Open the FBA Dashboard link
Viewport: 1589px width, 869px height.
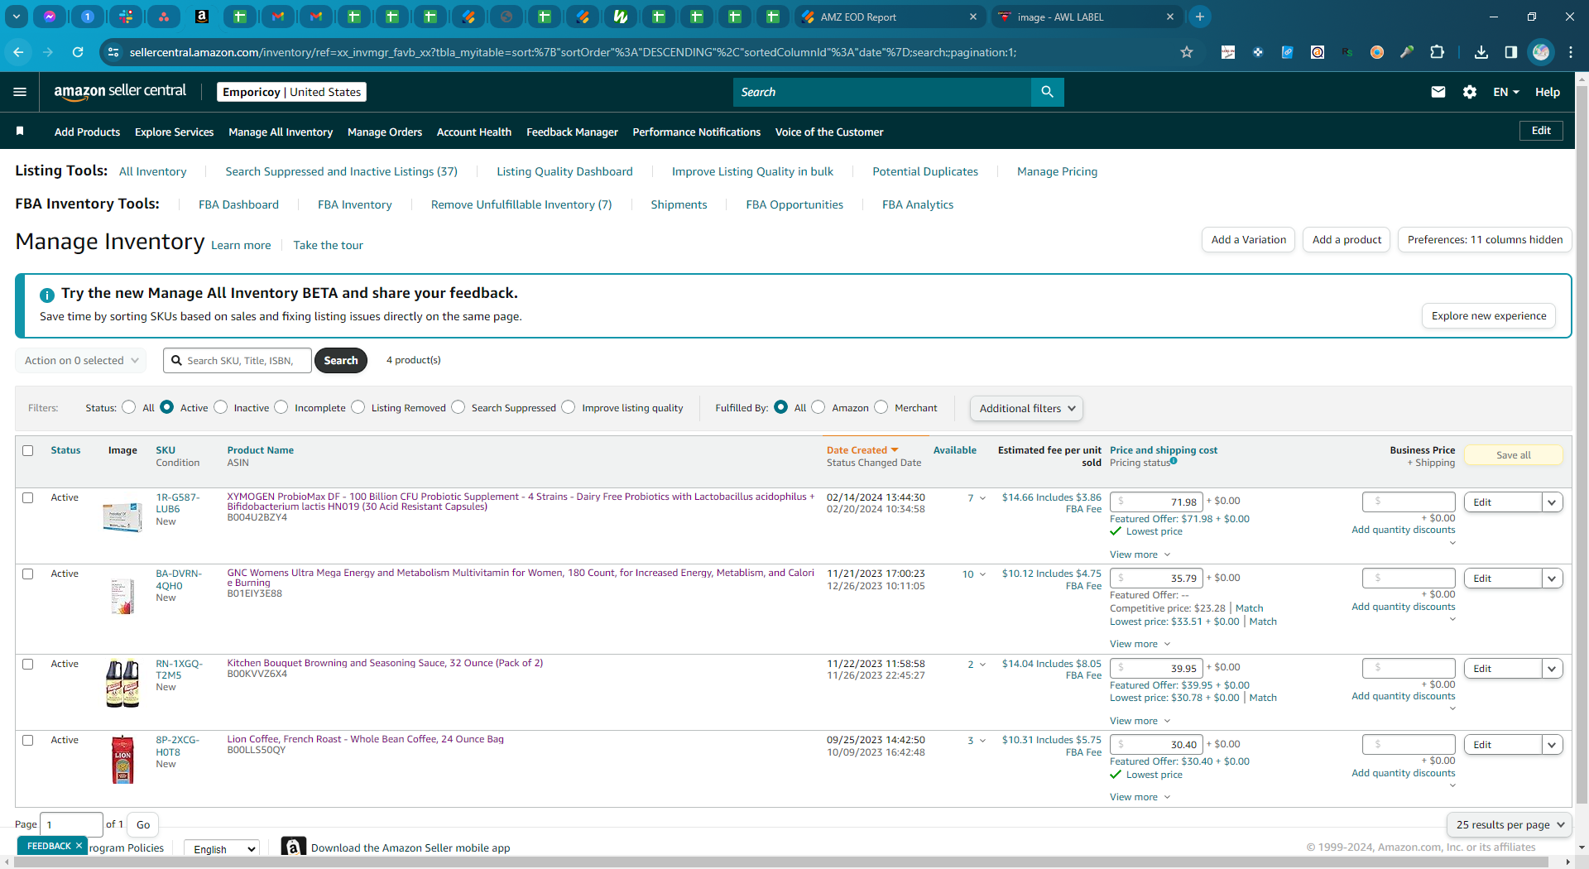coord(238,204)
